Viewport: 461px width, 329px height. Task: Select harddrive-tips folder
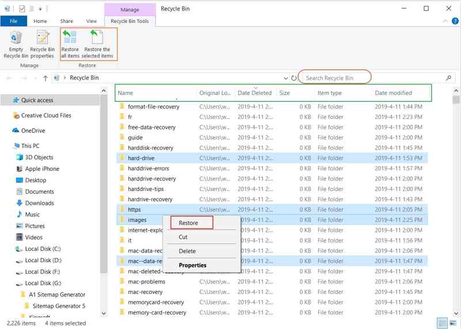tap(272, 189)
